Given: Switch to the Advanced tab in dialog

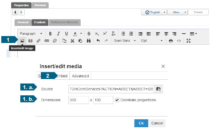Looking at the screenshot, I should point(80,76).
